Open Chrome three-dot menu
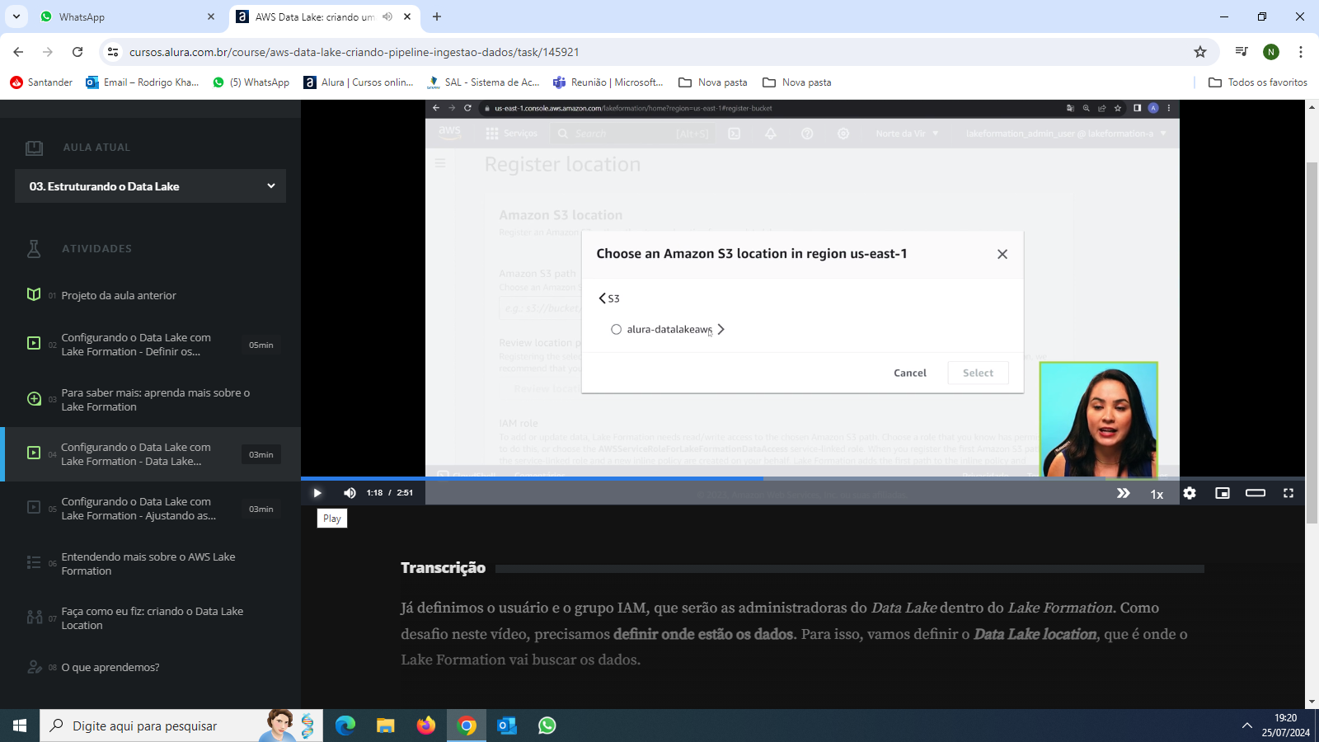This screenshot has height=742, width=1319. point(1301,52)
